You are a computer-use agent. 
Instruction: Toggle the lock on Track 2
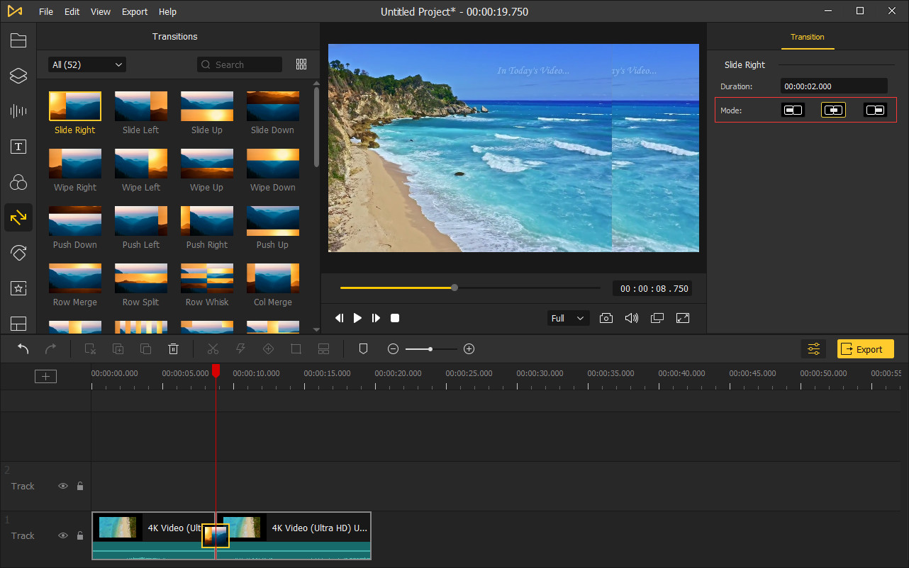tap(80, 487)
